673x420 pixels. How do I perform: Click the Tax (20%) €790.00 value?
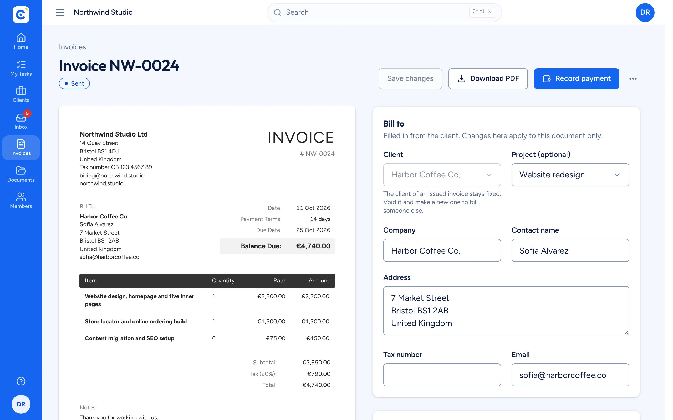tap(319, 374)
